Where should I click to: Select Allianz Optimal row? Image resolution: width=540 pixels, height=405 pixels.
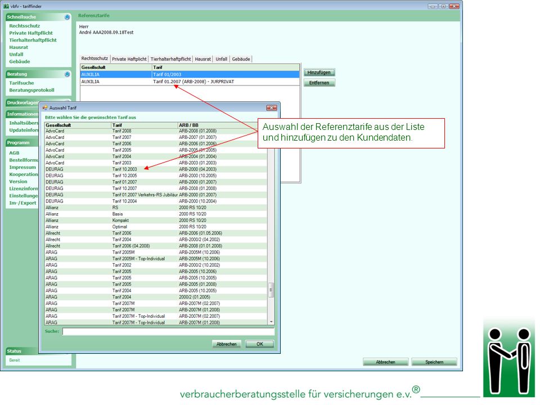click(x=156, y=227)
